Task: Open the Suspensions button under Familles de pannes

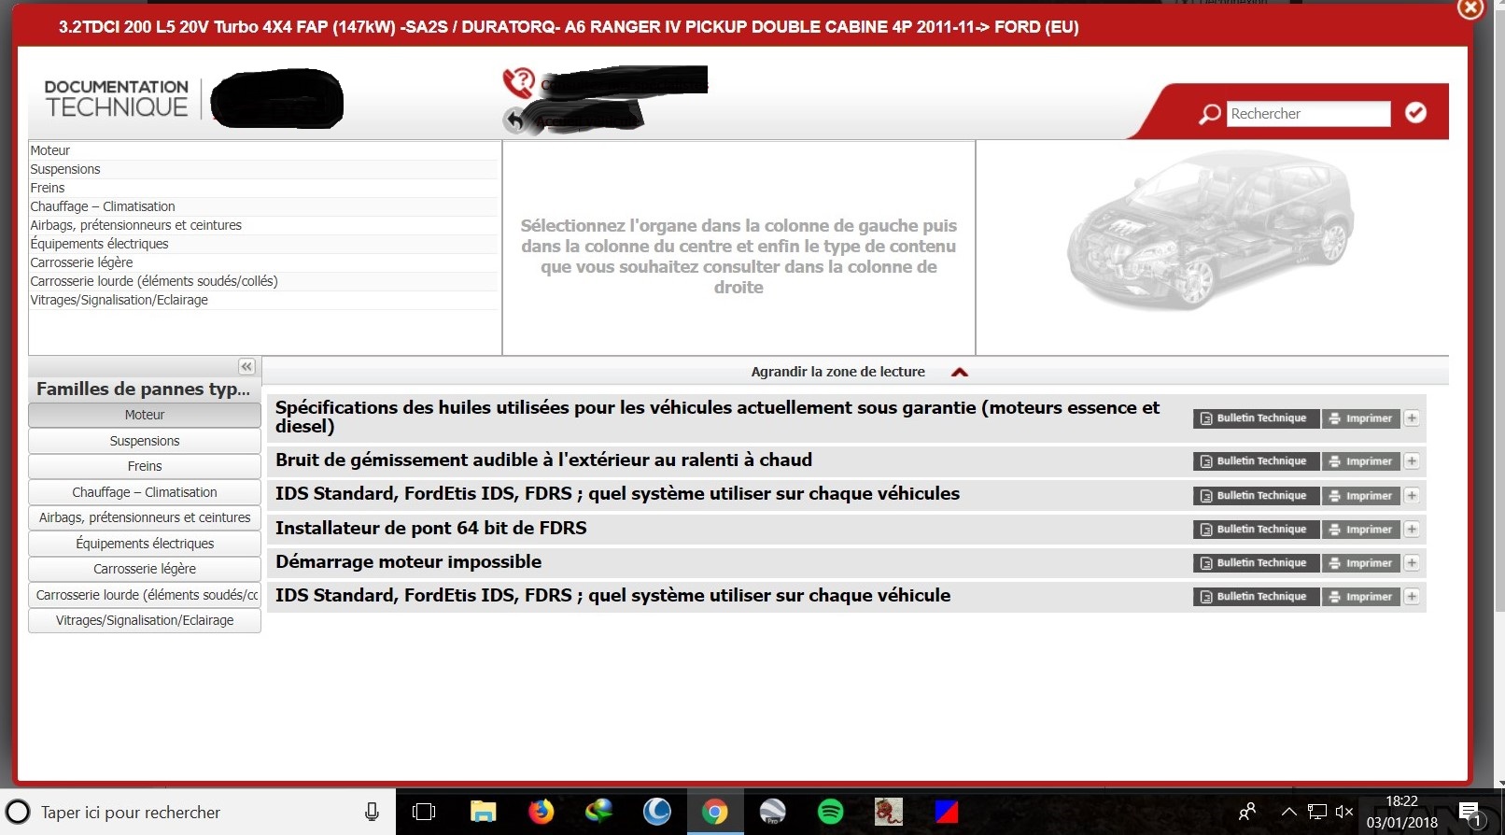Action: click(145, 441)
